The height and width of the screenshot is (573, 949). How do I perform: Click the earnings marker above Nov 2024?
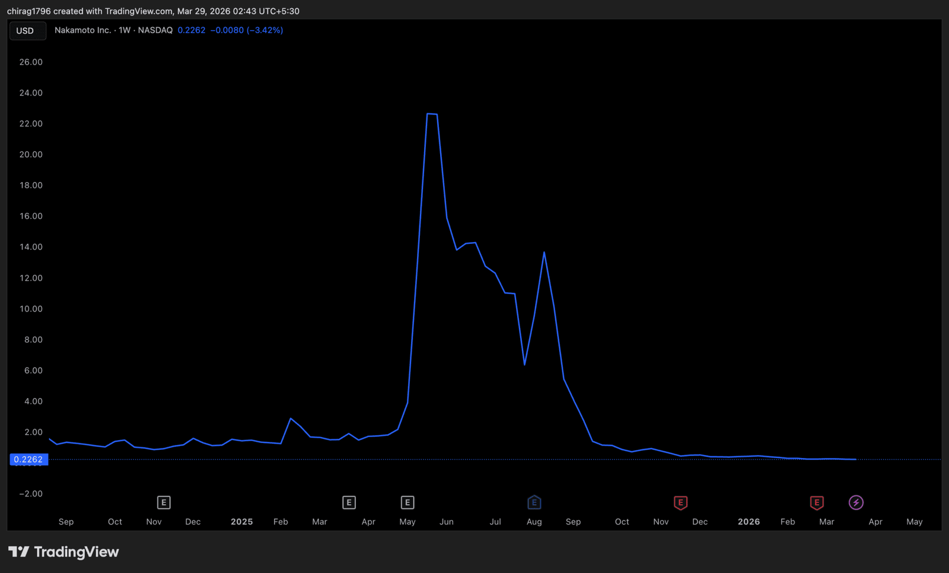(164, 502)
